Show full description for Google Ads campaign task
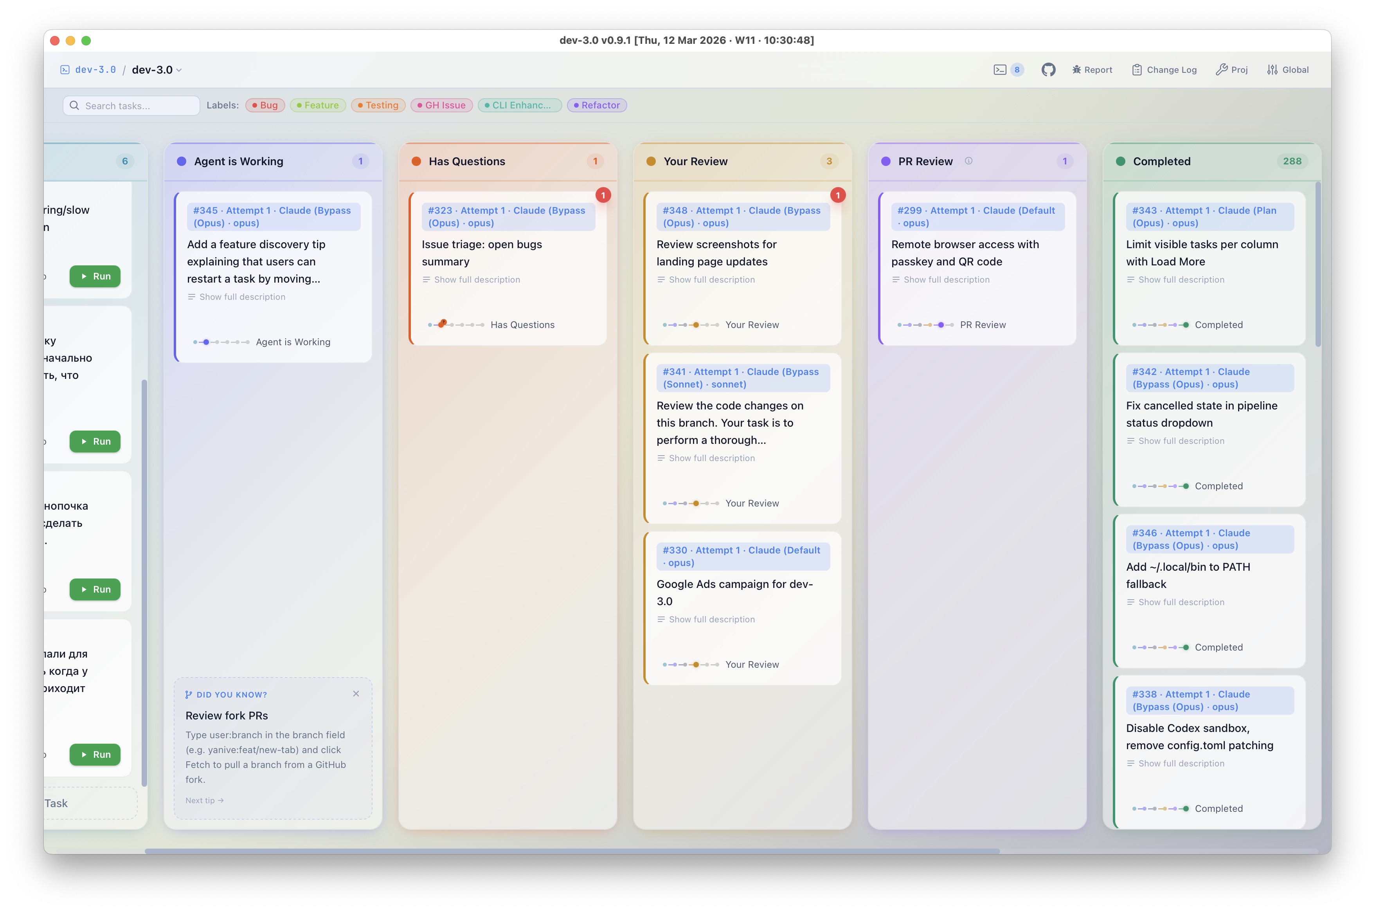The height and width of the screenshot is (912, 1375). click(x=705, y=619)
